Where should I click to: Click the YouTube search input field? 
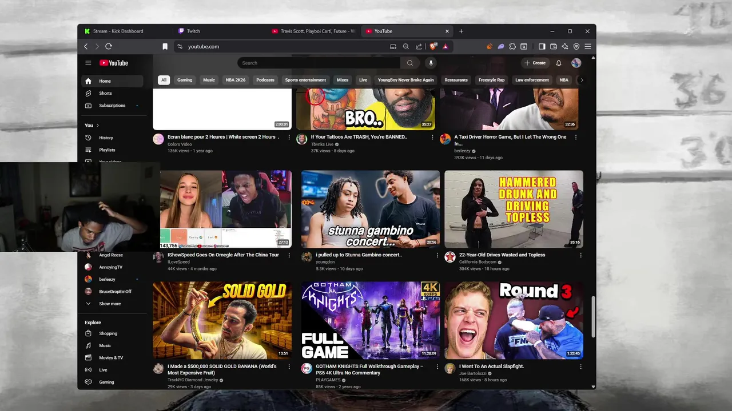tap(319, 63)
